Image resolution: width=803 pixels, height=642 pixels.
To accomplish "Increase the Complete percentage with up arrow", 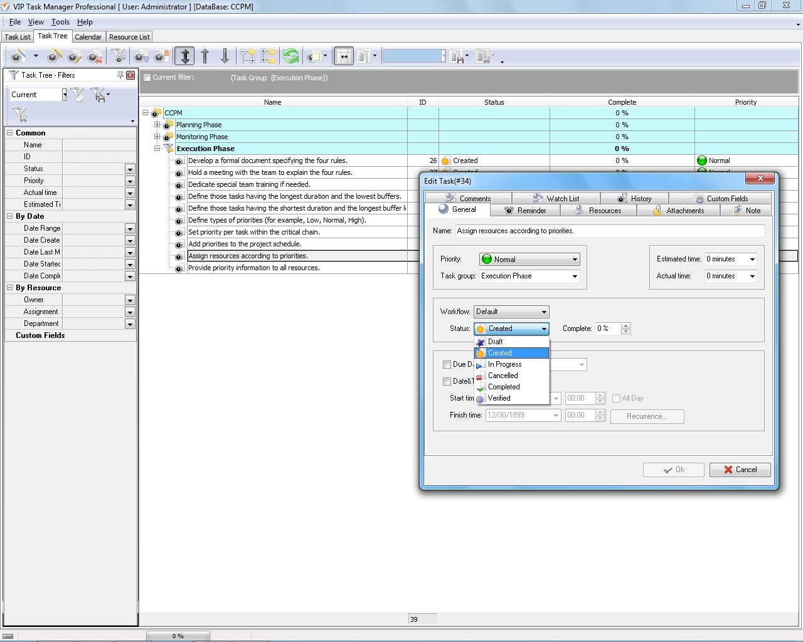I will (625, 325).
